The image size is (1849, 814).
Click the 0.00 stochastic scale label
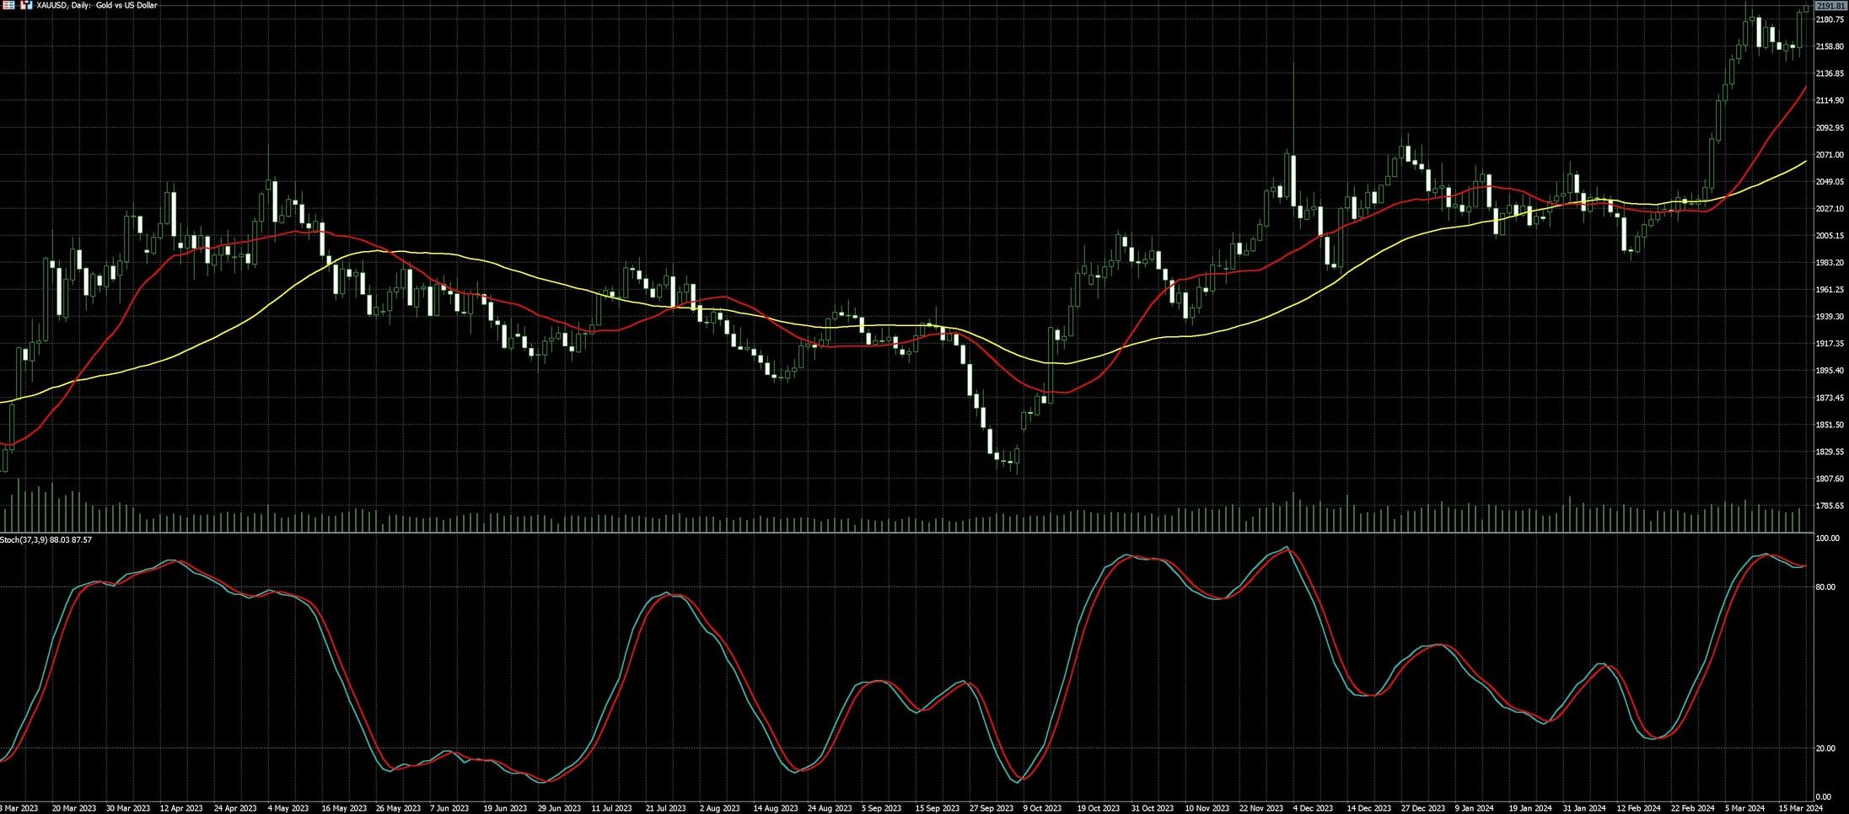(x=1822, y=796)
